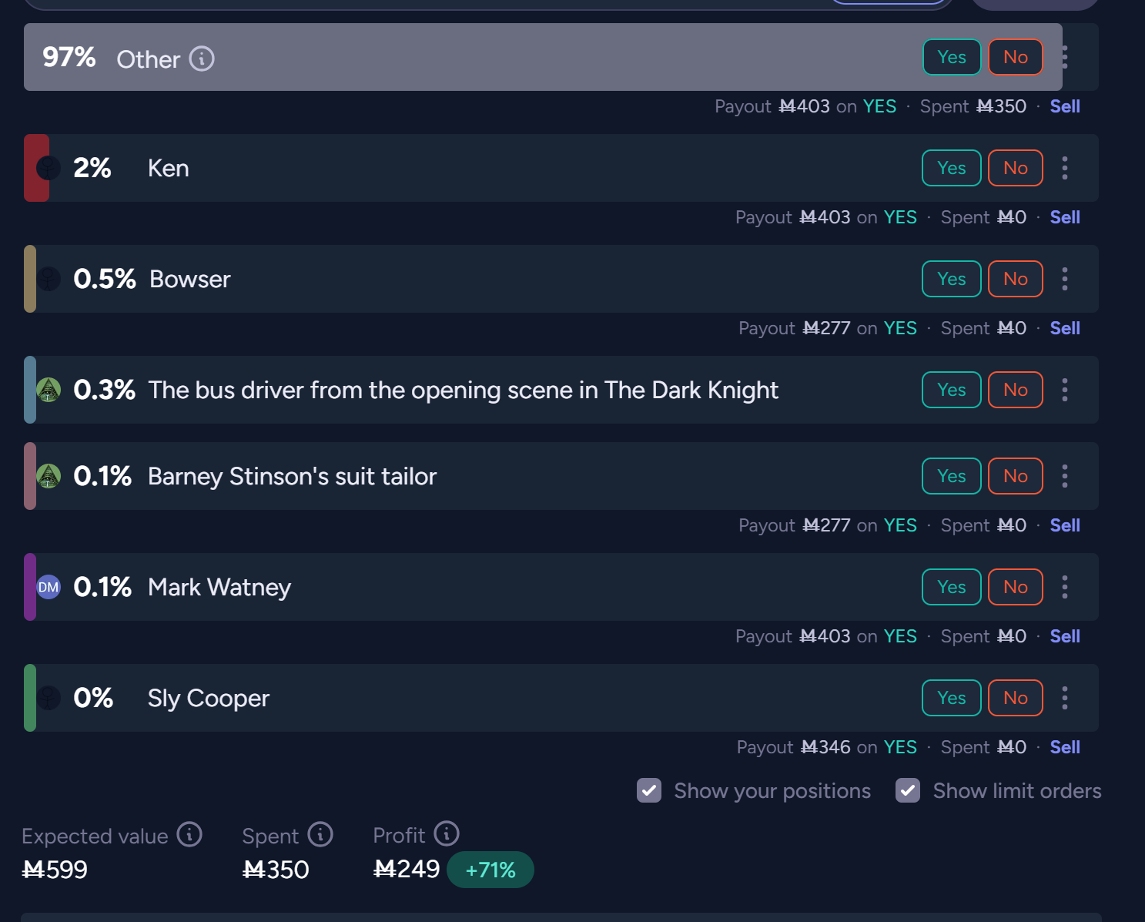Image resolution: width=1145 pixels, height=922 pixels.
Task: Click the Ⓜ277 payout under Bowser
Action: tap(827, 328)
